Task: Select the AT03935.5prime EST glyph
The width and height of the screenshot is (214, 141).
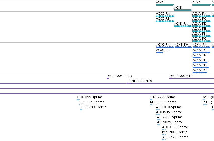Action: click(x=158, y=115)
